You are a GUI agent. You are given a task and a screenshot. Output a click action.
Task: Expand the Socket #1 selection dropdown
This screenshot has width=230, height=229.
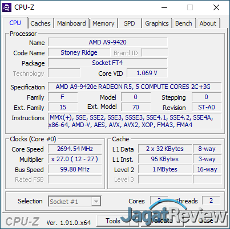75,201
